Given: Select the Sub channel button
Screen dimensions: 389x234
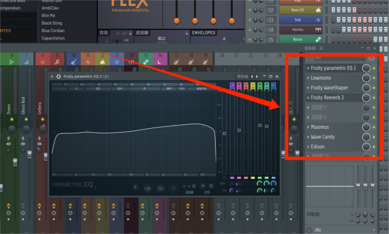Looking at the screenshot, I should [x=301, y=20].
